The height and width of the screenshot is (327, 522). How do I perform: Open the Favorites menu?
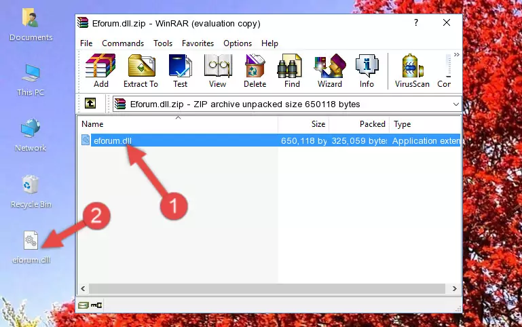tap(198, 43)
